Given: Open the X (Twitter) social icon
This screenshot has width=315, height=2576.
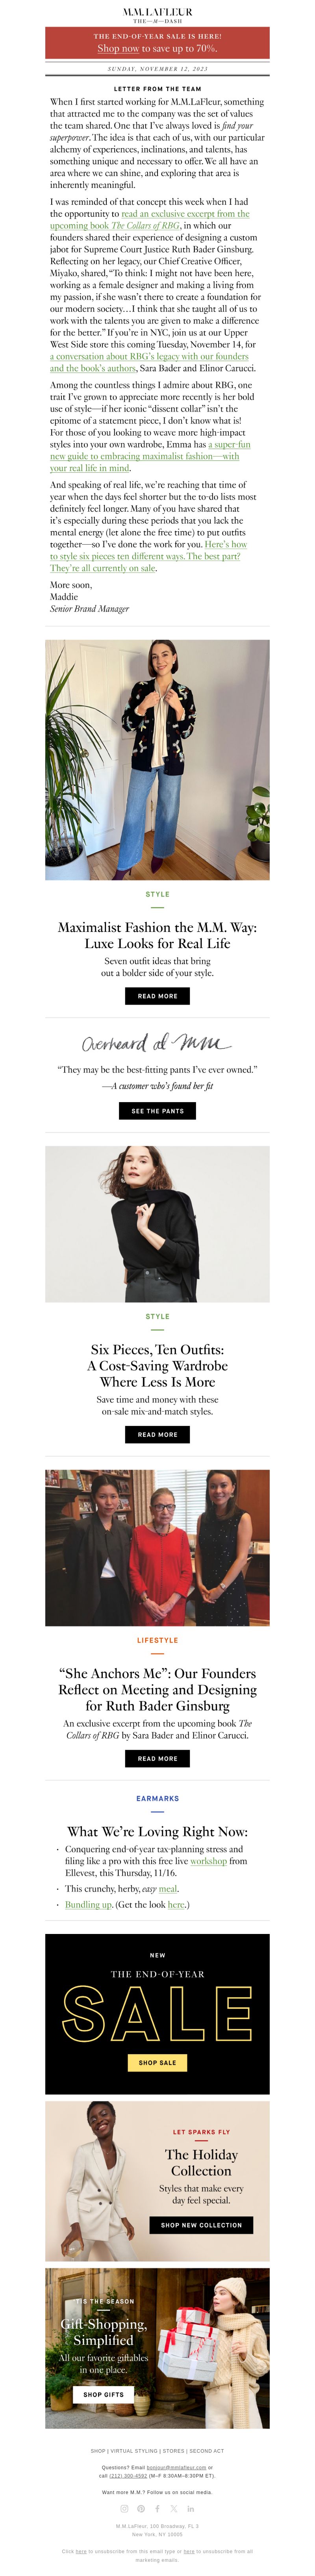Looking at the screenshot, I should [x=174, y=2509].
